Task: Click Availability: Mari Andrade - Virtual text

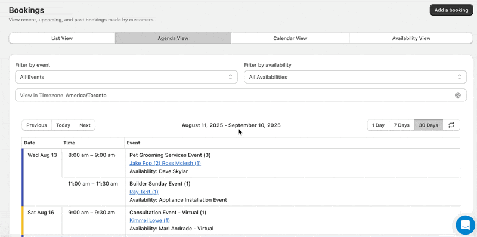Action: click(172, 229)
